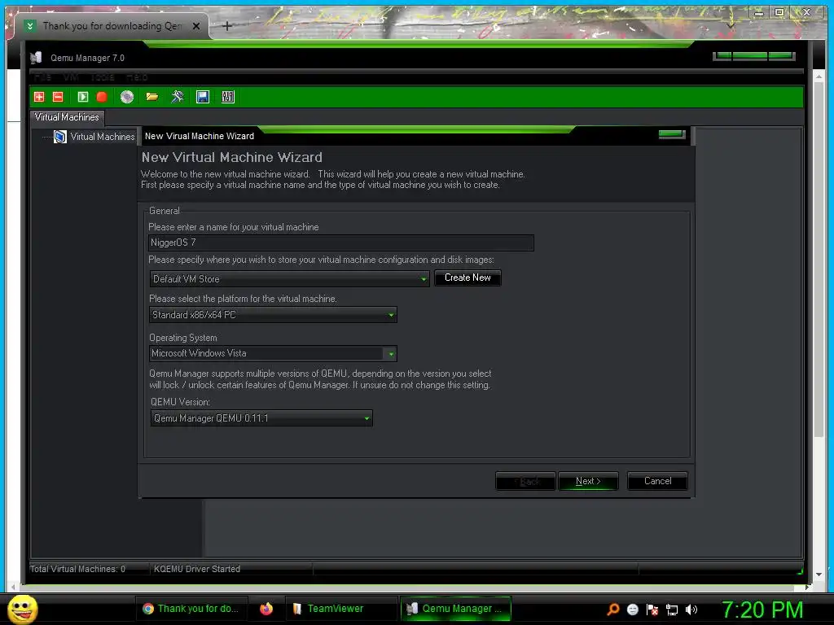Click the browser horizontal scrollbar left arrow

[x=13, y=588]
